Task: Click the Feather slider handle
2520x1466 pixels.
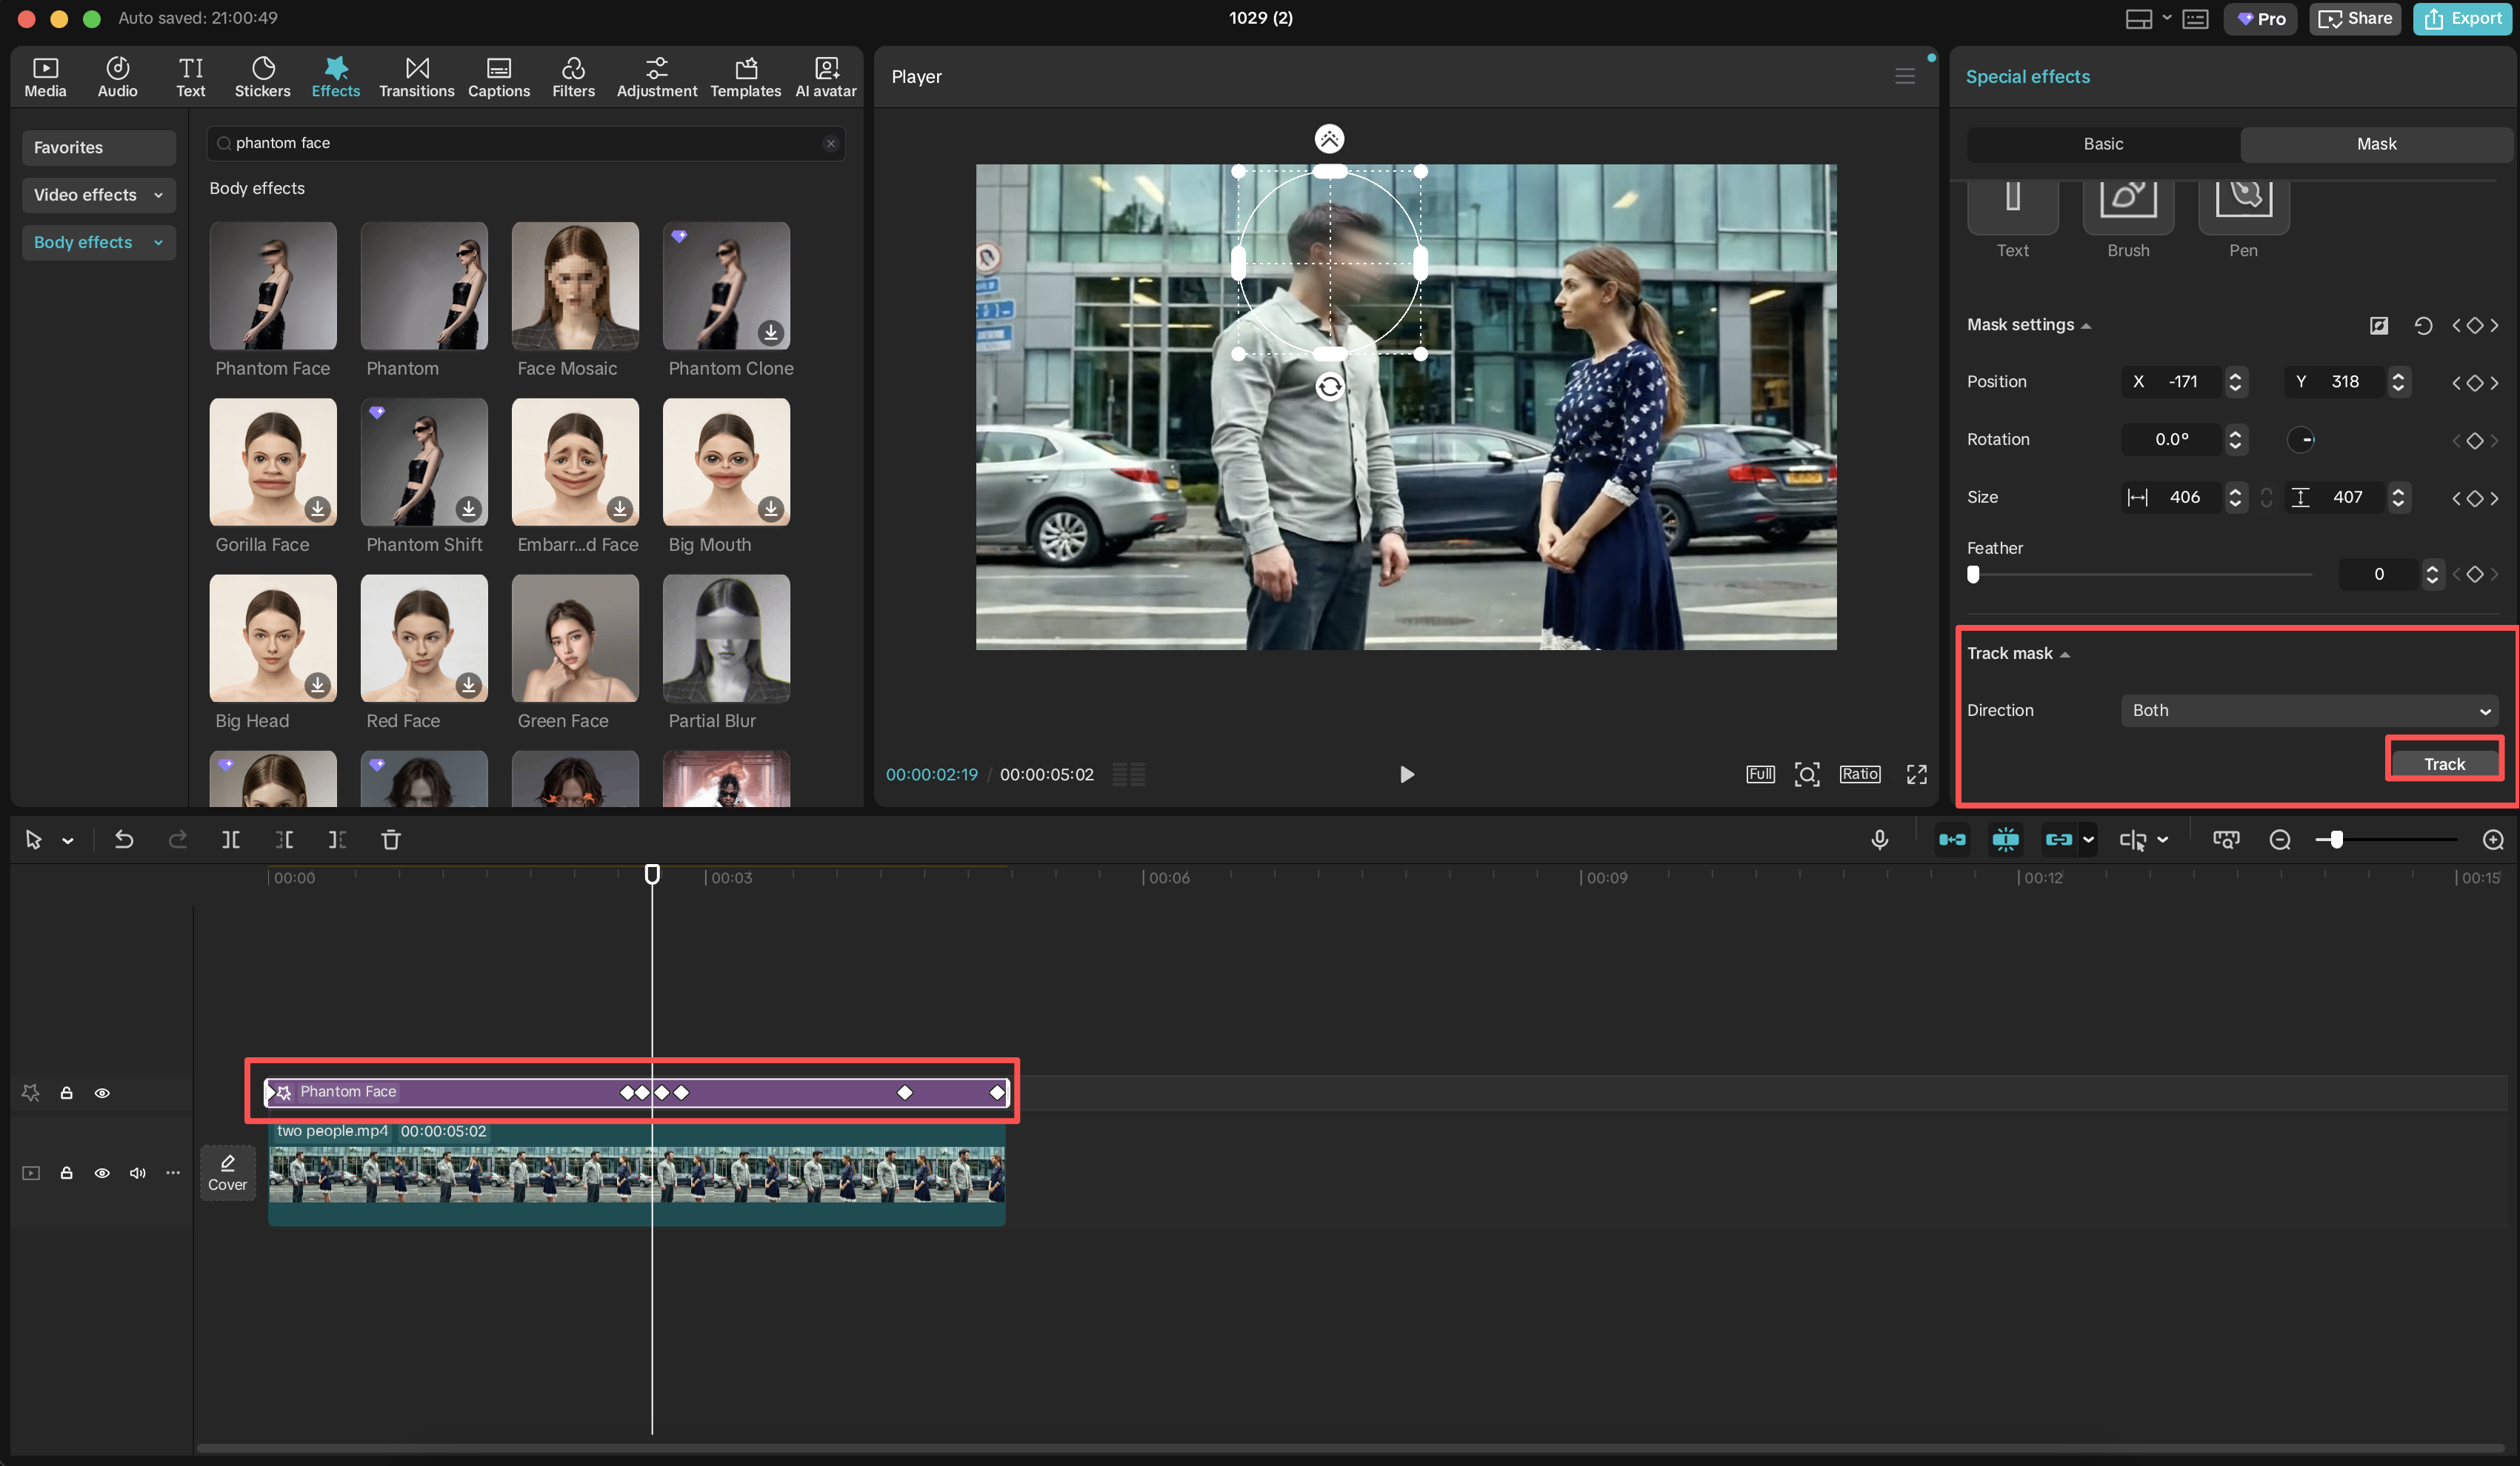Action: [x=1973, y=575]
